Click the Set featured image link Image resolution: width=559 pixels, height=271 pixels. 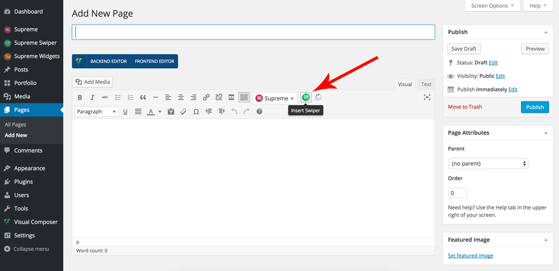pos(471,255)
